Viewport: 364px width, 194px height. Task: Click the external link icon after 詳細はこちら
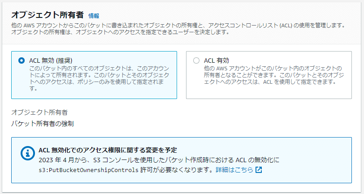[x=259, y=170]
